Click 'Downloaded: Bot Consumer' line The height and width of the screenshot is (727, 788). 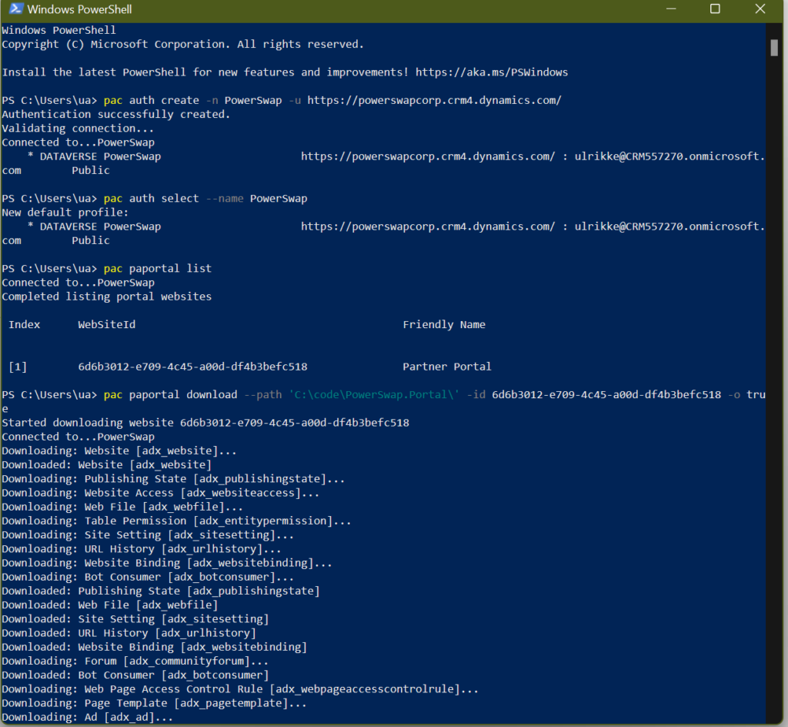pos(135,675)
